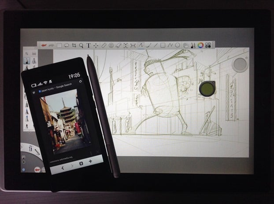
Task: Select the Text tool (T icon)
Action: [x=89, y=46]
